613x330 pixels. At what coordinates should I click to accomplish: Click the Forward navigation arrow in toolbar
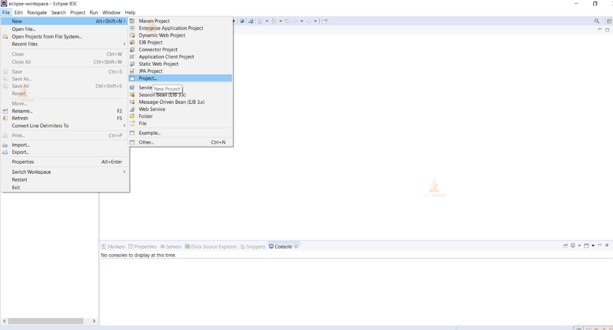pos(309,21)
